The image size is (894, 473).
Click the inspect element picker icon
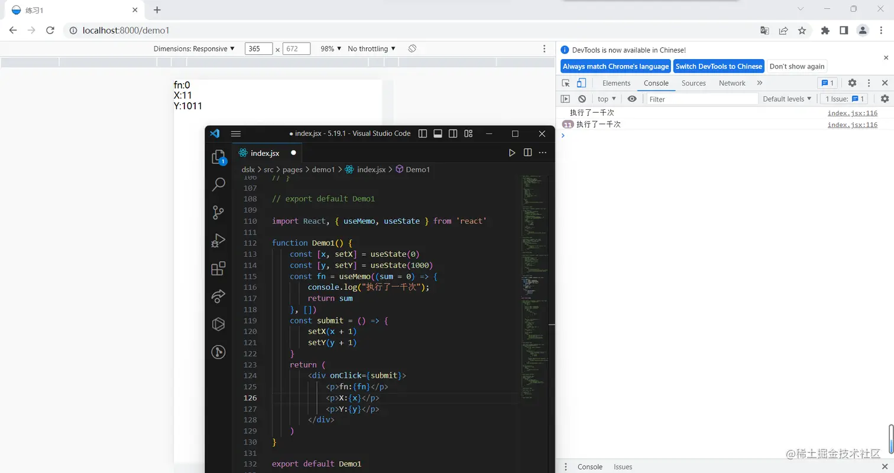566,83
